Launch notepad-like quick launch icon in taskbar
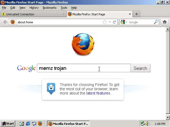 click(x=22, y=124)
